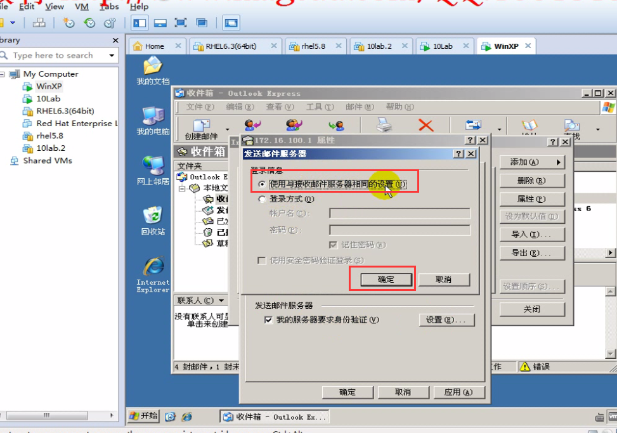Click the 导出 button in accounts dialog
Viewport: 617px width, 433px height.
[532, 253]
